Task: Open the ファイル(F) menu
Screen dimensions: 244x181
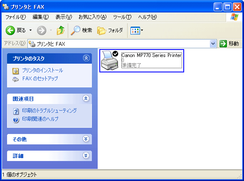Action: (x=15, y=17)
